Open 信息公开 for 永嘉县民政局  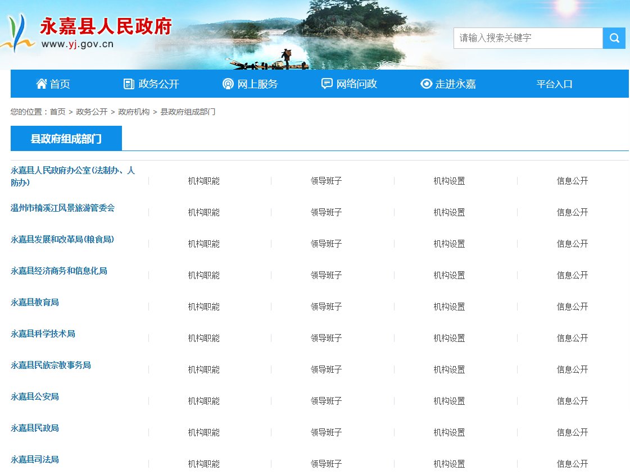pyautogui.click(x=572, y=432)
